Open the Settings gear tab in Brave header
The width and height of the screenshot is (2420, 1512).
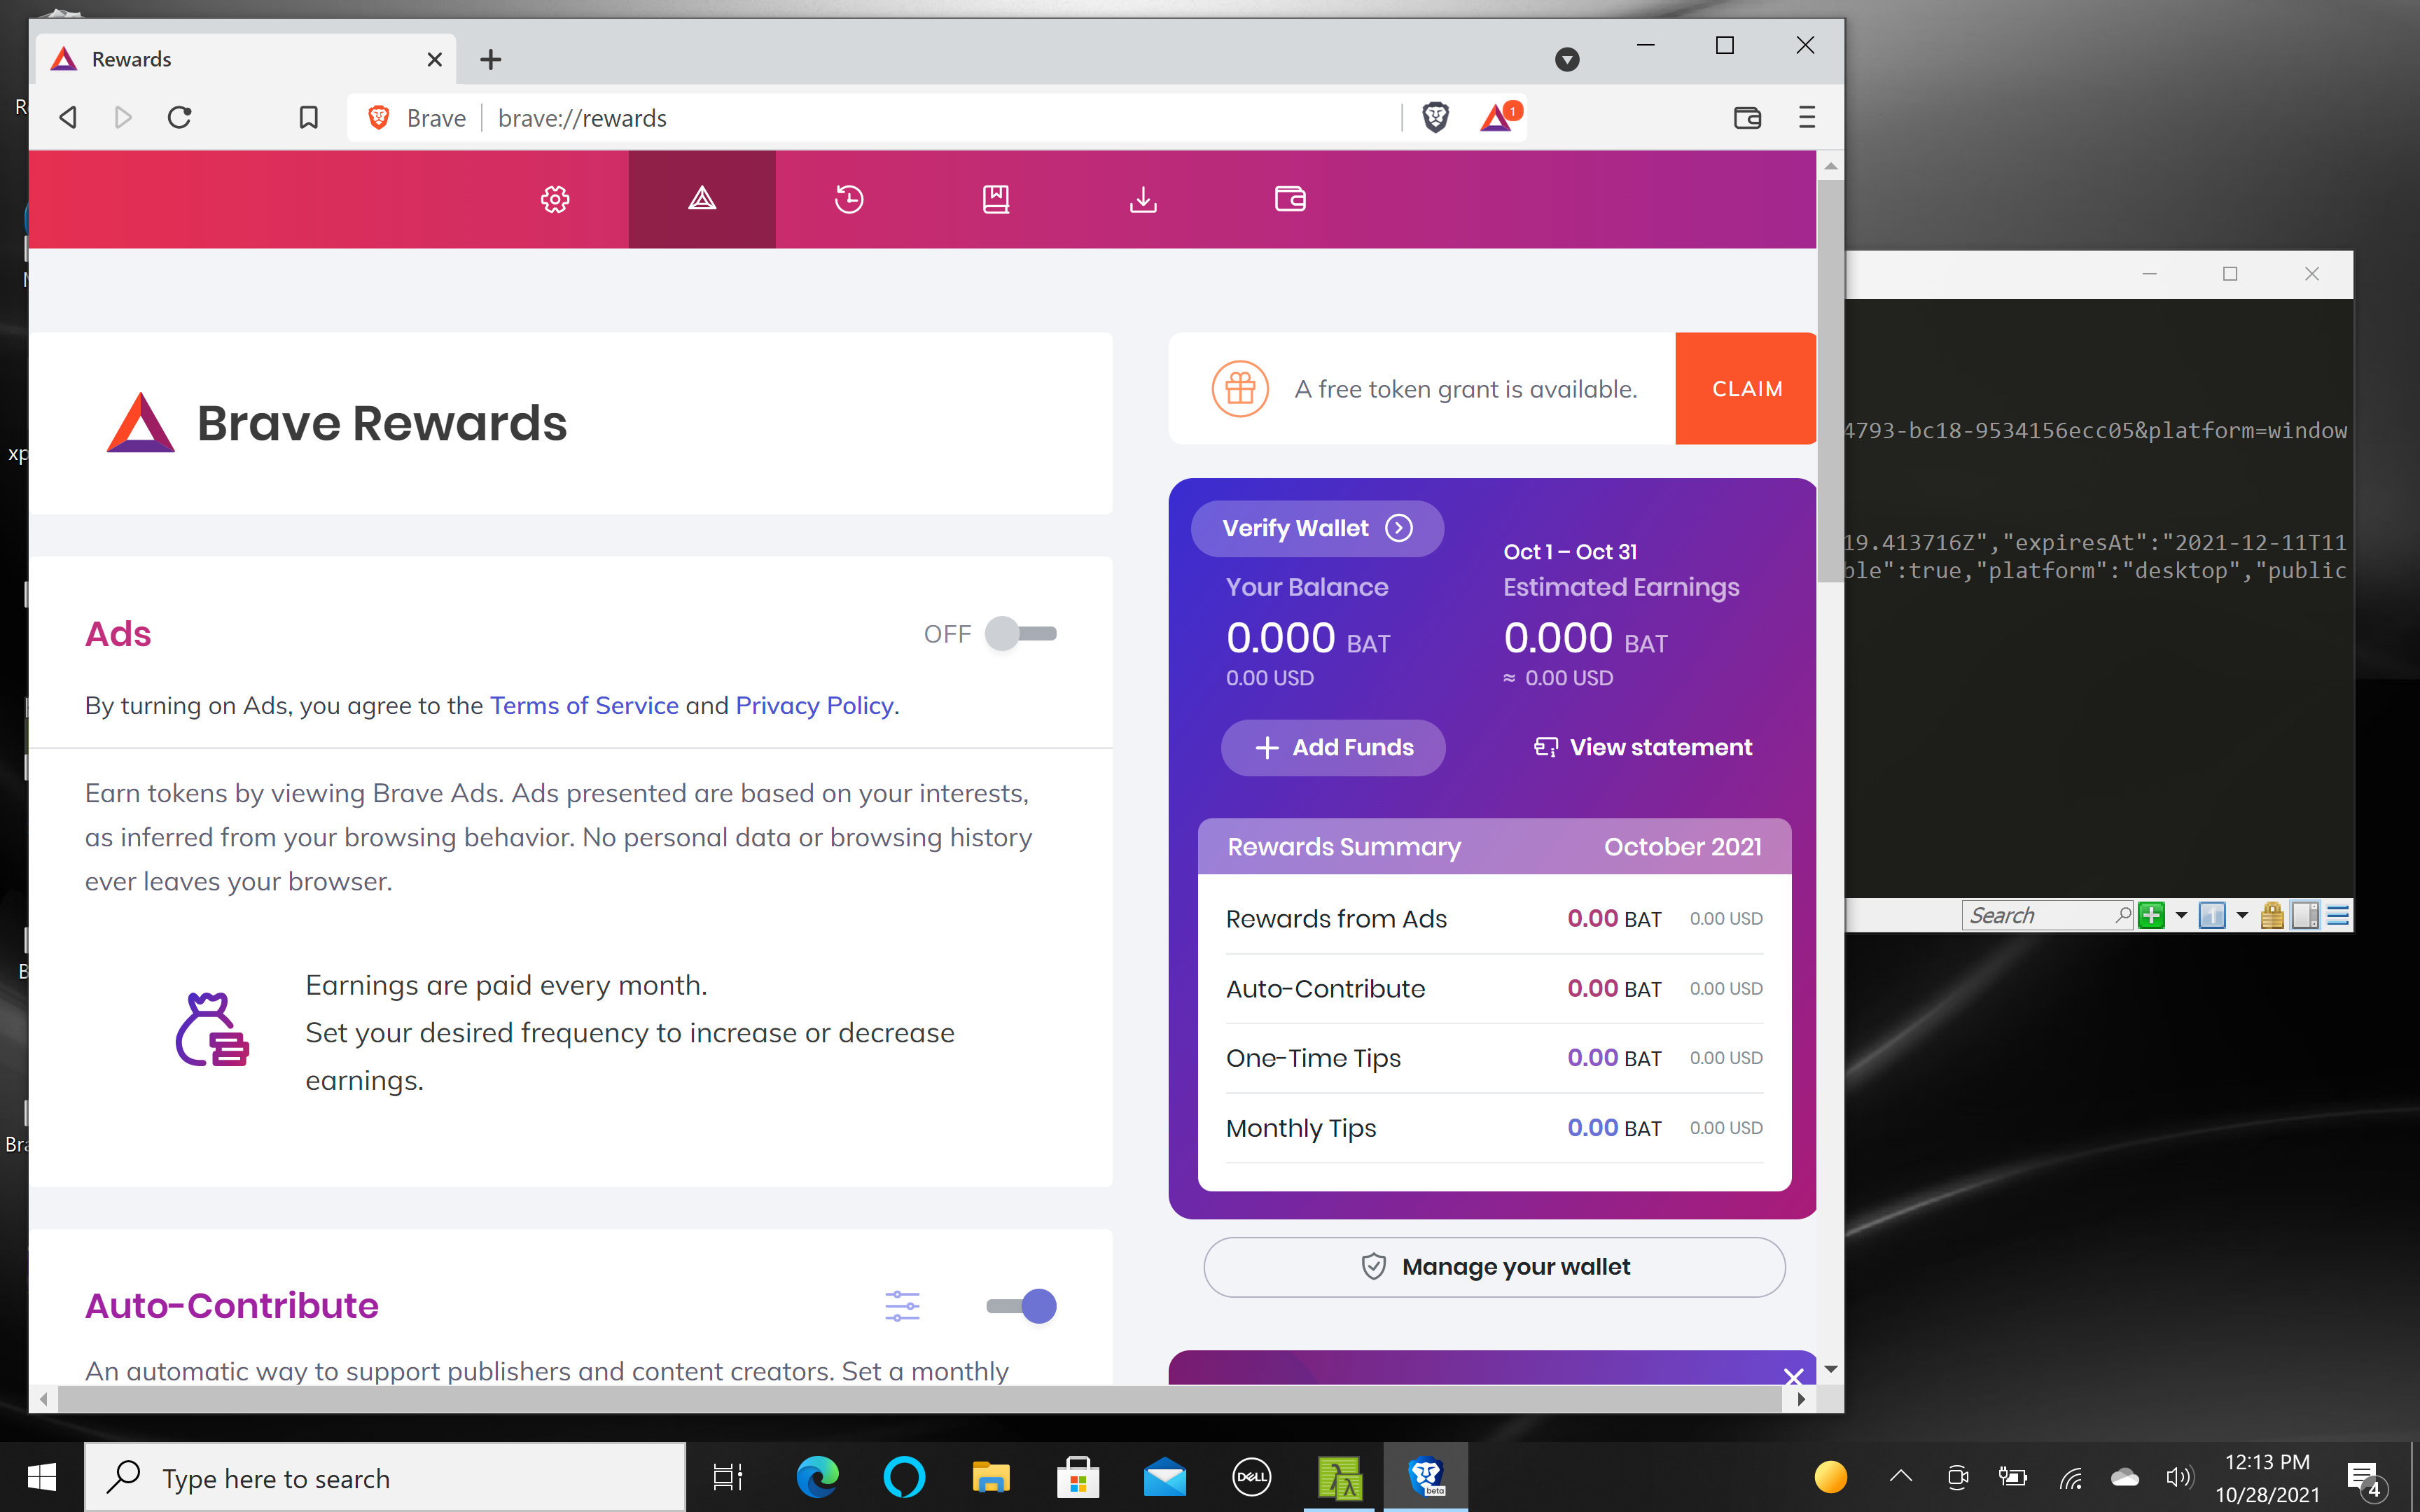555,199
